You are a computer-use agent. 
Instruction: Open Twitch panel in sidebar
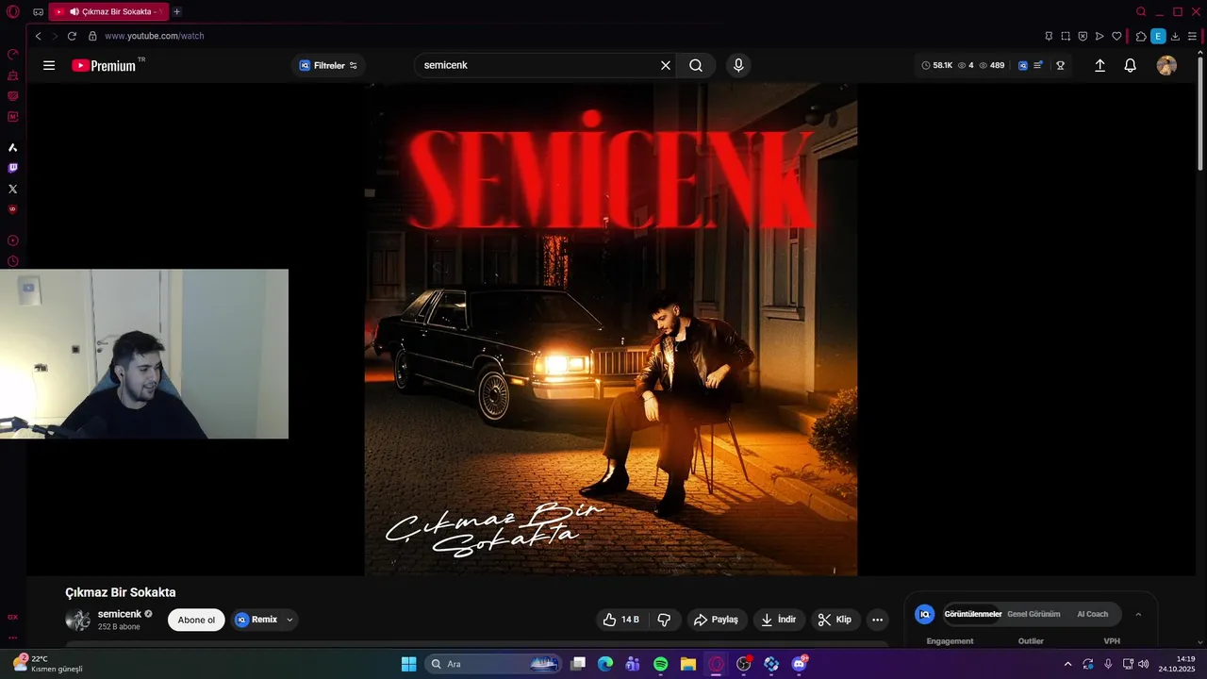tap(13, 168)
